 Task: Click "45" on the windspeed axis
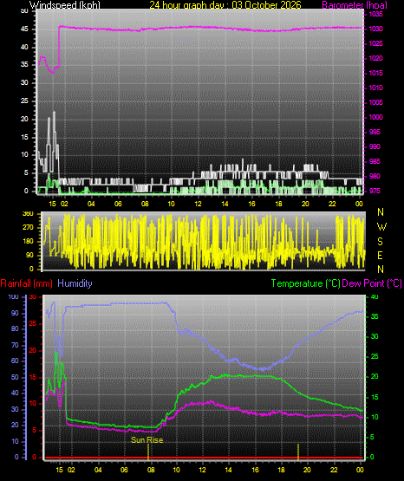pos(24,29)
